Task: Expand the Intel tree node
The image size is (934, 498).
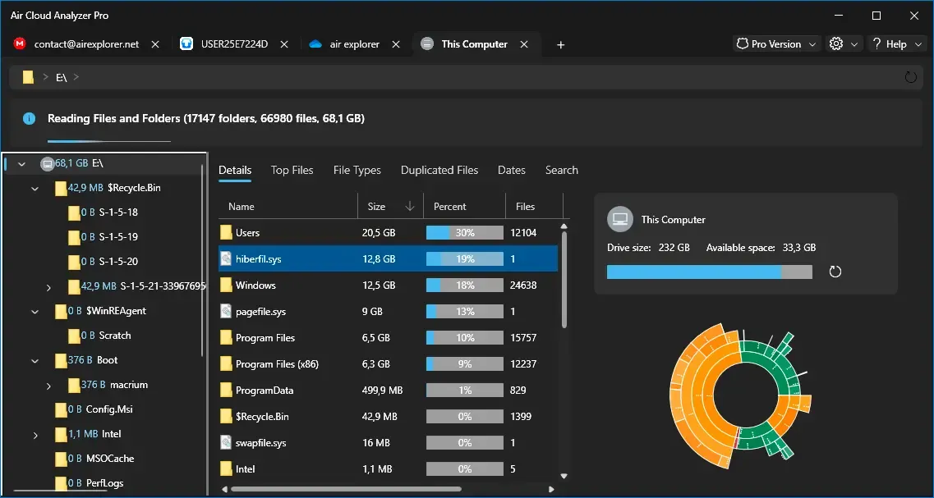Action: pyautogui.click(x=35, y=435)
